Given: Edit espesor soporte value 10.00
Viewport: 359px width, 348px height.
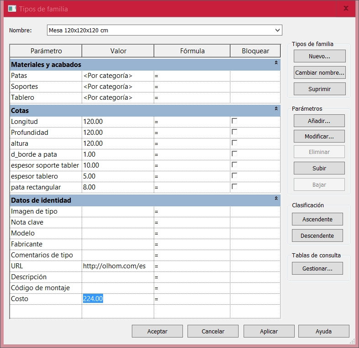Looking at the screenshot, I should click(118, 165).
